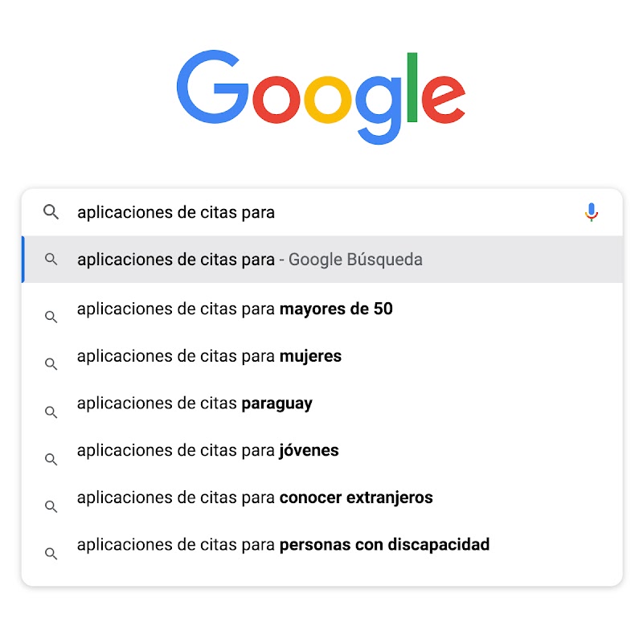The width and height of the screenshot is (643, 643).
Task: Click the magnifying glass in the search bar
Action: coord(51,212)
